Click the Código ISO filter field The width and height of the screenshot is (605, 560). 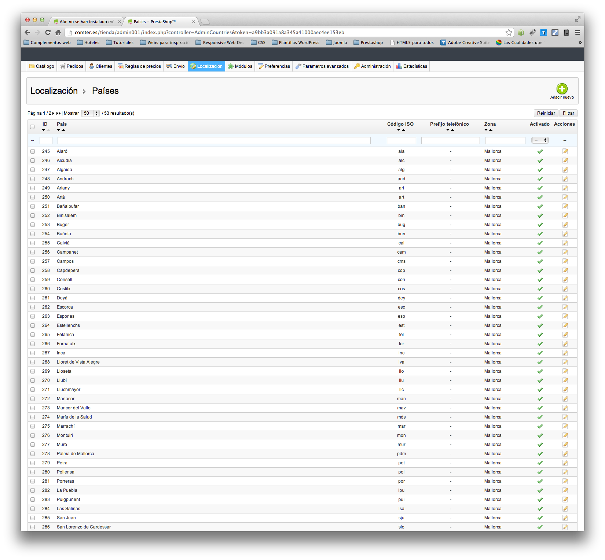point(401,140)
